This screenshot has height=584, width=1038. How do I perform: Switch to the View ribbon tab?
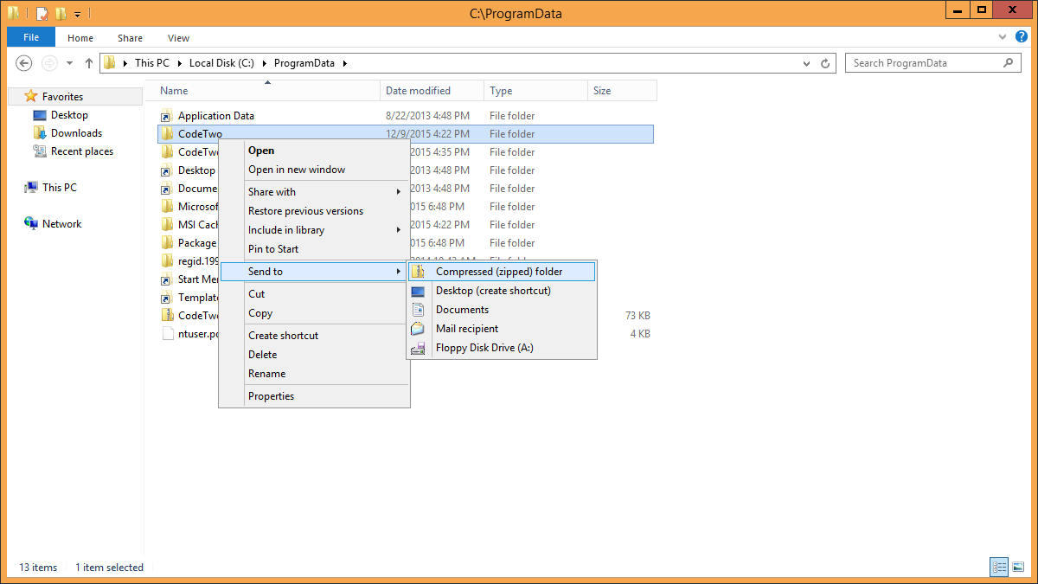pos(178,37)
